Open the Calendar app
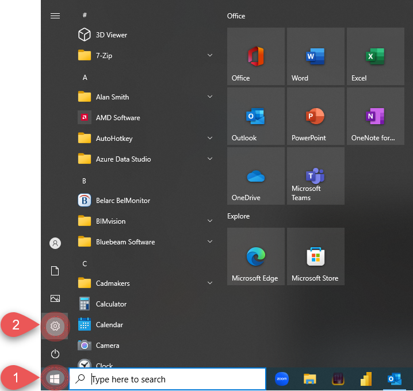 146,325
